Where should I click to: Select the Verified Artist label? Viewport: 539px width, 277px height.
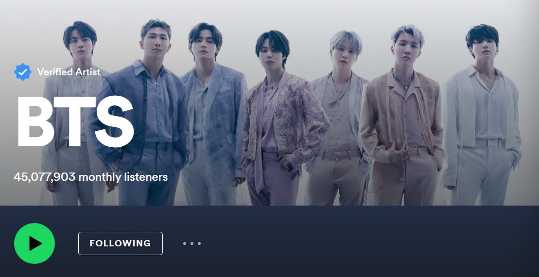point(69,72)
